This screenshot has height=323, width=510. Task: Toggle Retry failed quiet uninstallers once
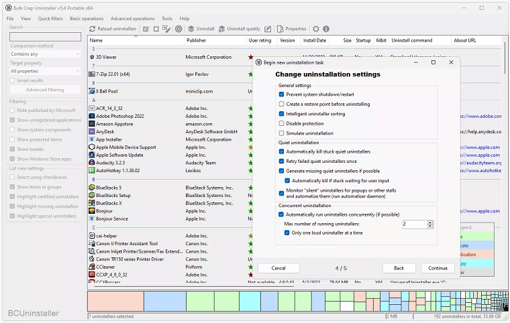[x=281, y=161]
